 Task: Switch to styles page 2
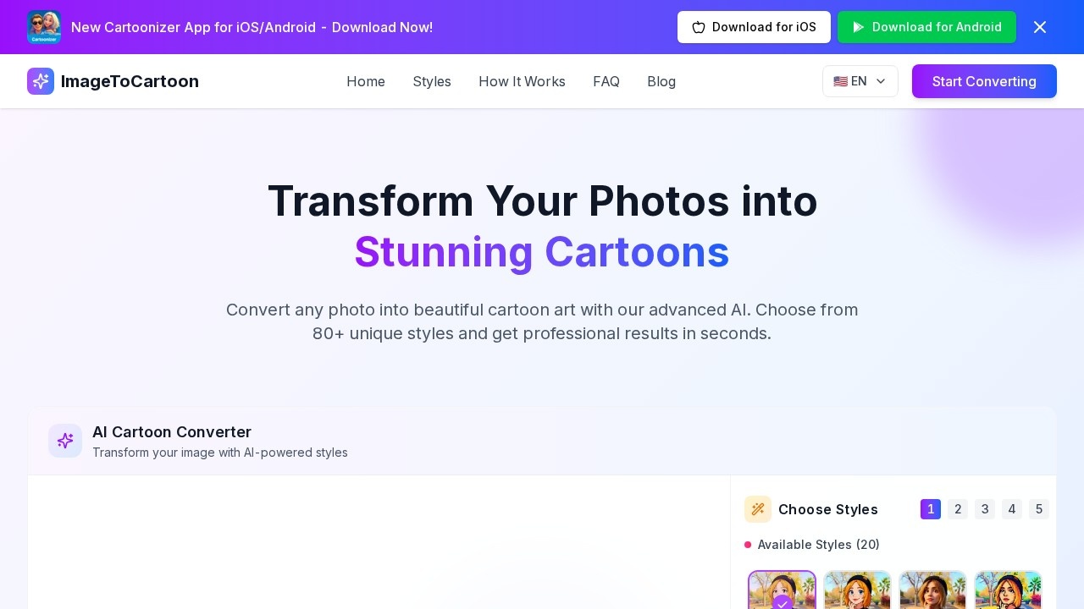pyautogui.click(x=958, y=509)
